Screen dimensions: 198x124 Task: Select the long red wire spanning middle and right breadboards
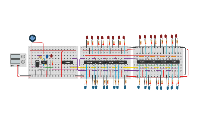pos(132,55)
